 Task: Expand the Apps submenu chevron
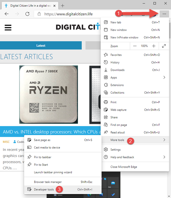coord(164,77)
